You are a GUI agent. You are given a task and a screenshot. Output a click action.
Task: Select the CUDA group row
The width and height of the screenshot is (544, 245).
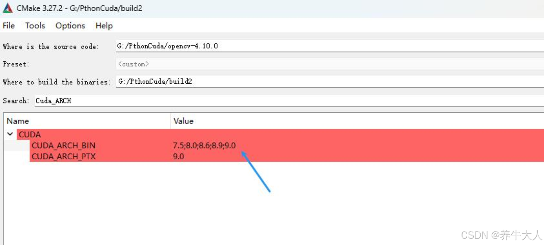point(280,134)
